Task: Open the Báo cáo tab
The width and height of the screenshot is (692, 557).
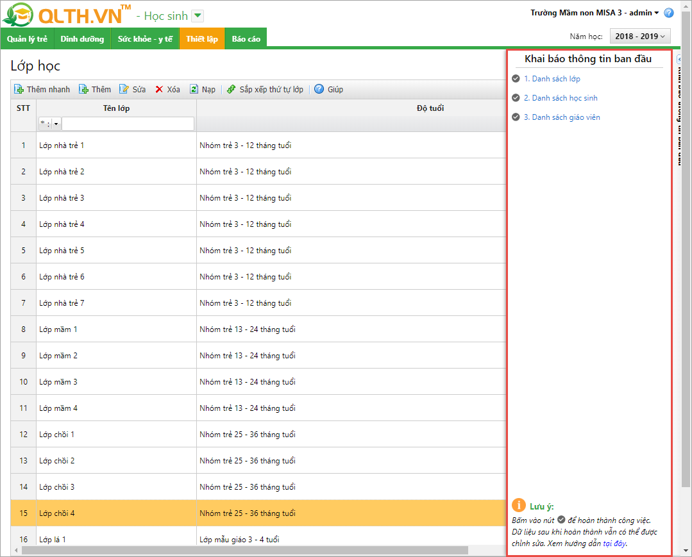Action: [x=246, y=39]
